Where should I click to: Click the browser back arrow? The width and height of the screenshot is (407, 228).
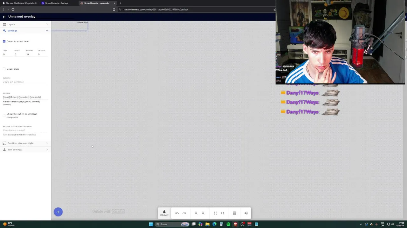point(3,9)
